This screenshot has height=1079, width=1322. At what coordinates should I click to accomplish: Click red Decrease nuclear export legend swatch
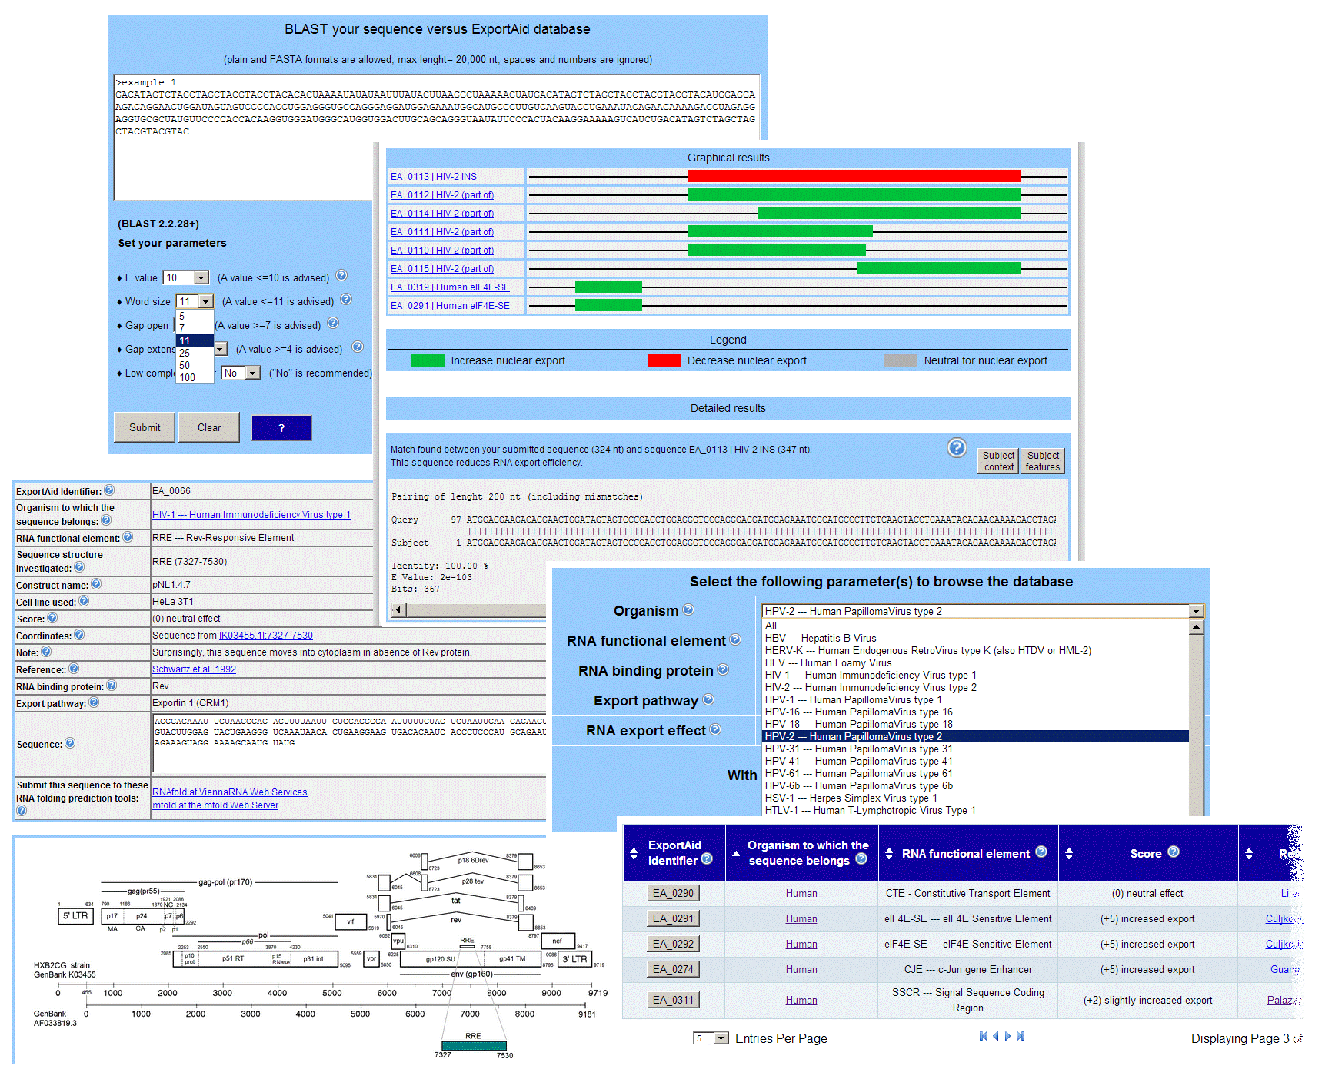(x=664, y=360)
